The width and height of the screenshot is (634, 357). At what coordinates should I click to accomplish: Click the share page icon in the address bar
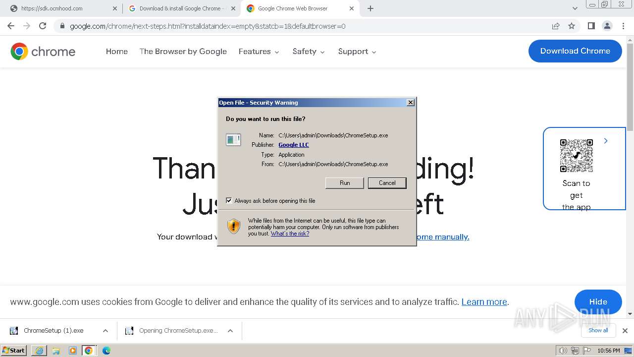click(x=556, y=26)
